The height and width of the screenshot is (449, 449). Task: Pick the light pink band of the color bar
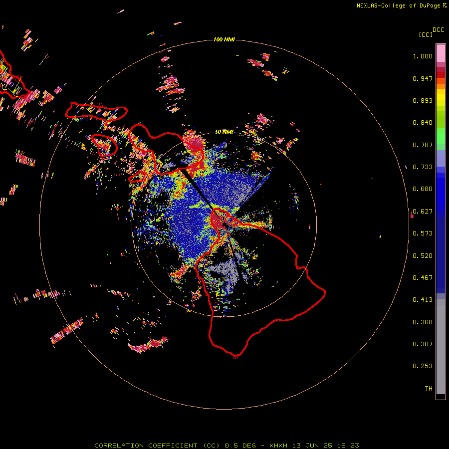(x=441, y=53)
